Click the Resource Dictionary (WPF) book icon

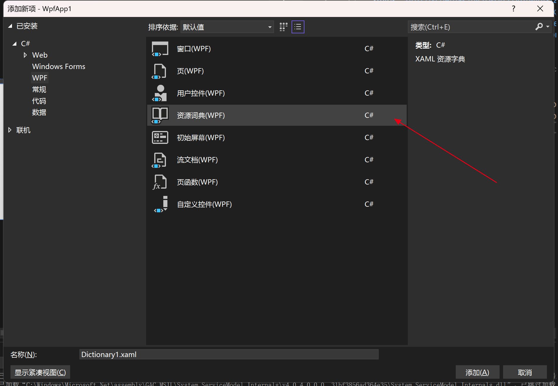[160, 116]
